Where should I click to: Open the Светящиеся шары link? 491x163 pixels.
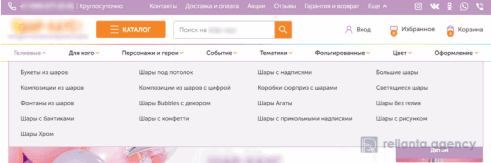[x=402, y=88]
